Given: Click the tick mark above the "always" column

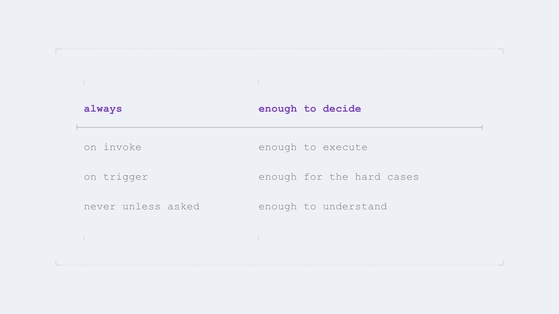Looking at the screenshot, I should point(84,82).
